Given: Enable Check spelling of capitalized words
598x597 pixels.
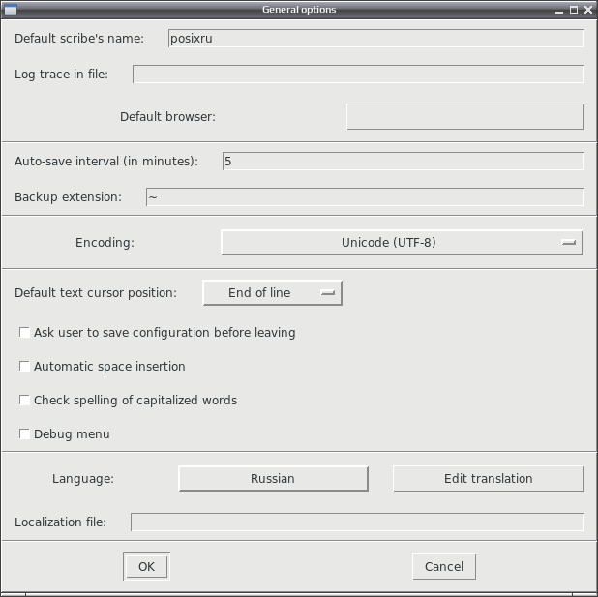Looking at the screenshot, I should pos(24,401).
